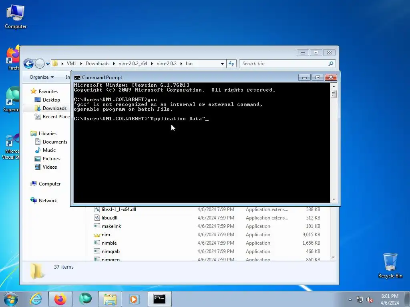Open the Recycle Bin desktop icon
The image size is (410, 307).
pos(390,265)
